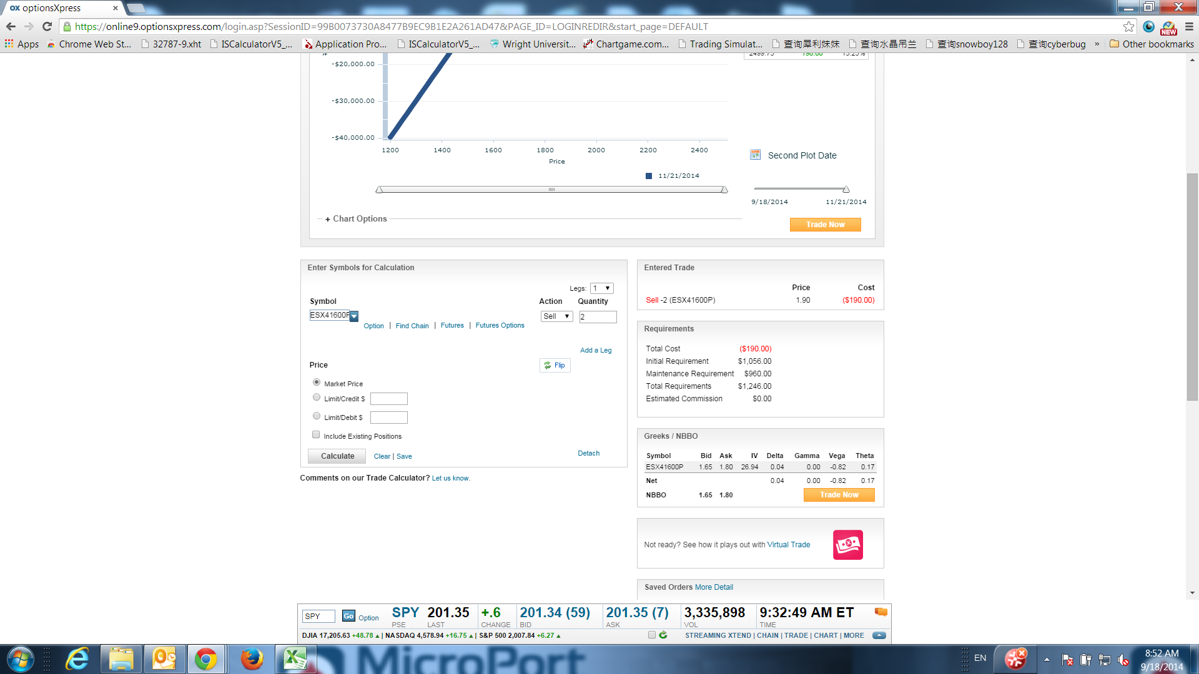Click the page vertical scrollbar thumb
Screen dimensions: 1199x674
click(x=1192, y=287)
